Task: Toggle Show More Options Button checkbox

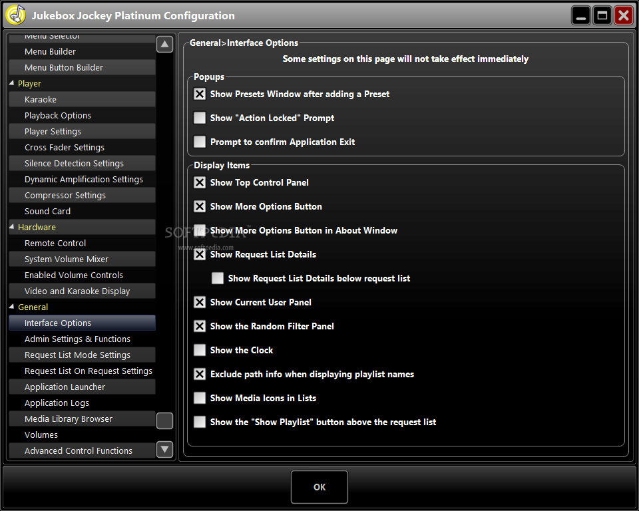Action: pyautogui.click(x=200, y=207)
